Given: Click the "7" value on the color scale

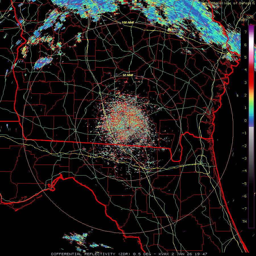Looking at the screenshot, I should [x=245, y=32].
